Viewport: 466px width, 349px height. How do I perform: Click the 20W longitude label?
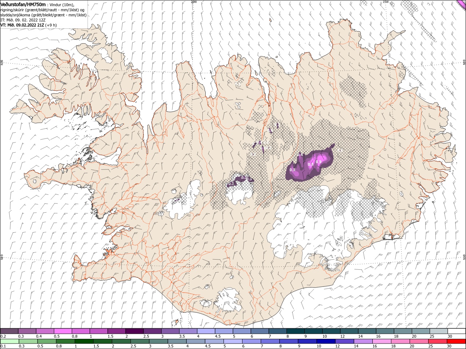pos(194,1)
